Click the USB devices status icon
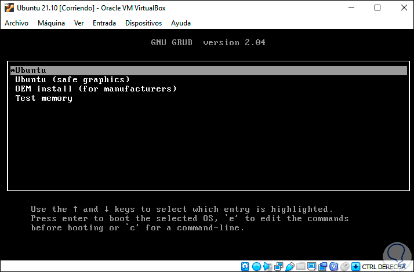The height and width of the screenshot is (272, 414). 290,266
